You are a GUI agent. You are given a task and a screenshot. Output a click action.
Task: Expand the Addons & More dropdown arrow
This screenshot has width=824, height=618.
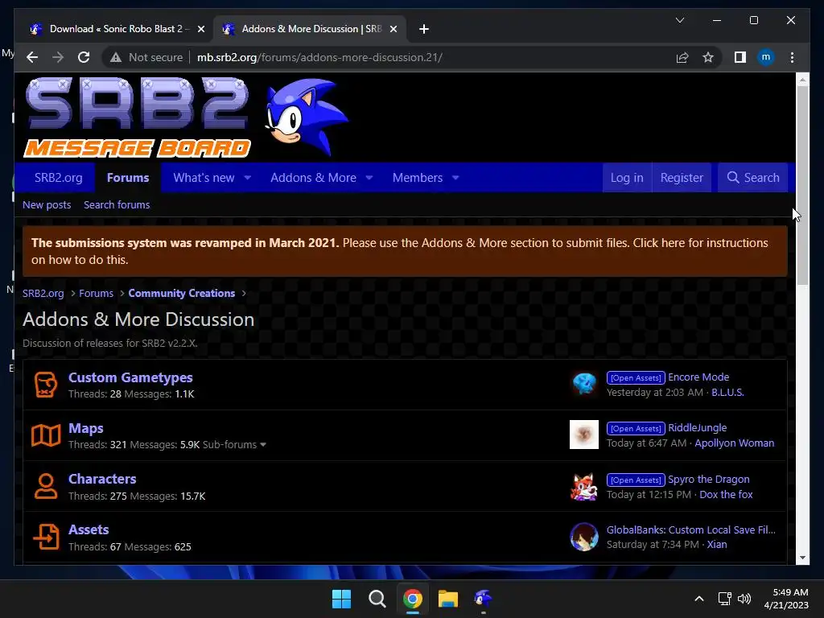click(x=369, y=178)
